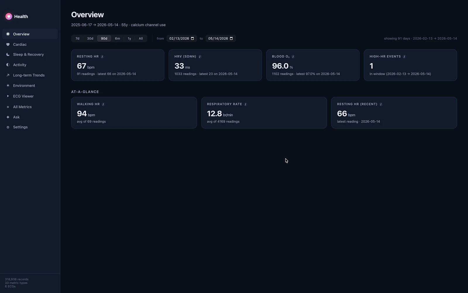Click the Long-term Trends arrow icon
The height and width of the screenshot is (293, 468).
8,75
